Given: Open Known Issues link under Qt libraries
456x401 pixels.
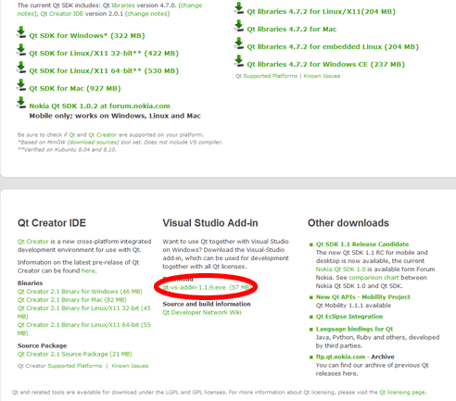Looking at the screenshot, I should coord(322,76).
